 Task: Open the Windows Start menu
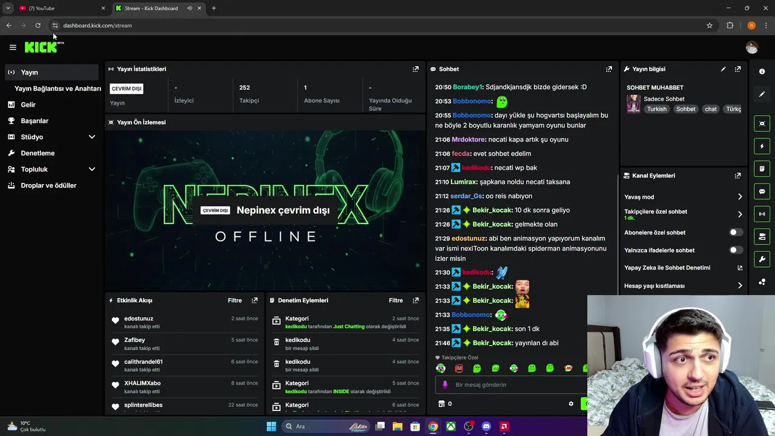tap(271, 426)
